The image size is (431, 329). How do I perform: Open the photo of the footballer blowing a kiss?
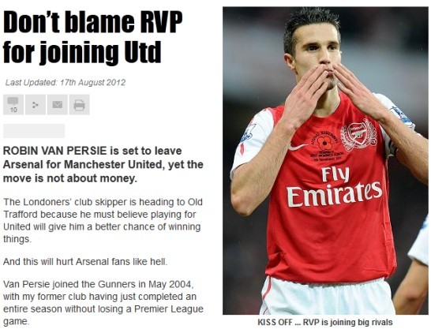click(x=325, y=161)
